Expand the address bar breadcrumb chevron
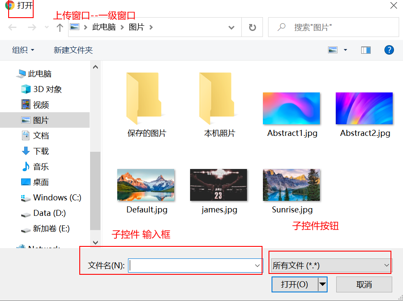 pyautogui.click(x=231, y=27)
